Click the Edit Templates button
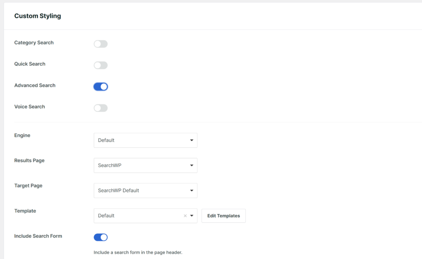This screenshot has width=422, height=259. (x=223, y=216)
